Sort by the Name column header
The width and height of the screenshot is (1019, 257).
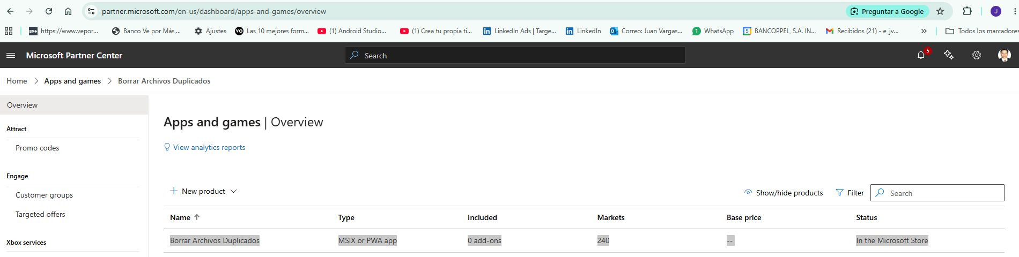(x=184, y=217)
